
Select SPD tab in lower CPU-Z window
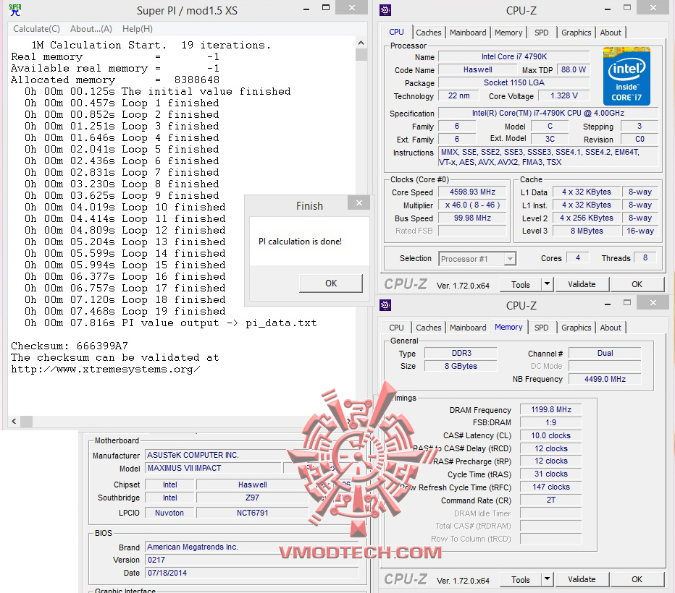coord(542,328)
